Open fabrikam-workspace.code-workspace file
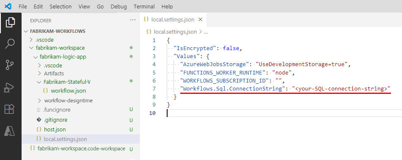402x160 pixels. (x=81, y=148)
